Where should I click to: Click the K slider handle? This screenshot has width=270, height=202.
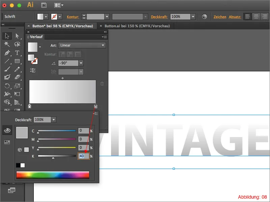53,158
